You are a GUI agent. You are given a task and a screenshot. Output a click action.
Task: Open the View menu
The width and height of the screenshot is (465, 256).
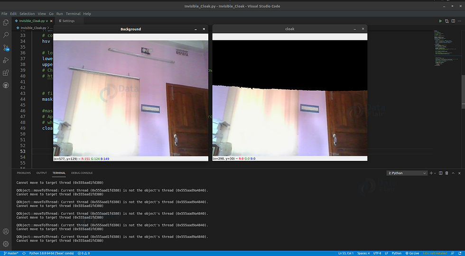[42, 14]
